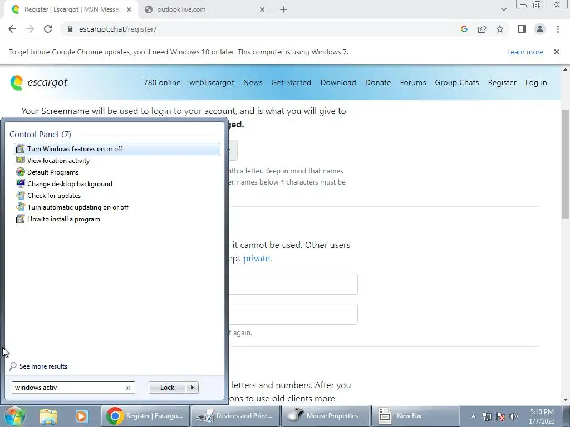Click the lower text field above 'again'
This screenshot has height=427, width=570.
tap(292, 314)
